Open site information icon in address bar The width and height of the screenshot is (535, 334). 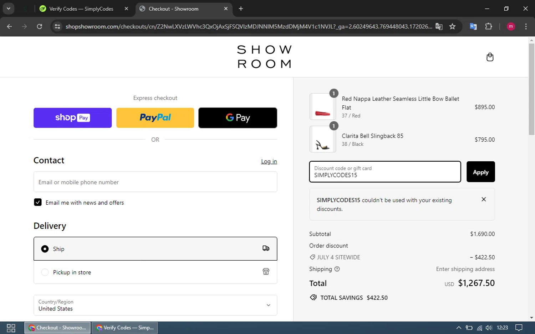(57, 26)
